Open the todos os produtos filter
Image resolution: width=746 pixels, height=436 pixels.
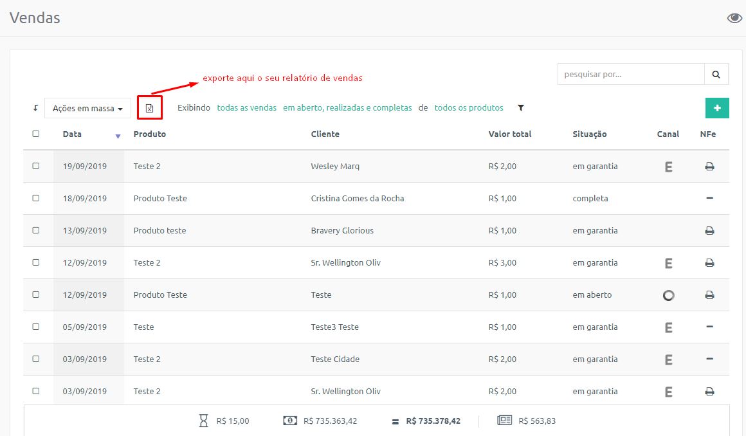(469, 108)
